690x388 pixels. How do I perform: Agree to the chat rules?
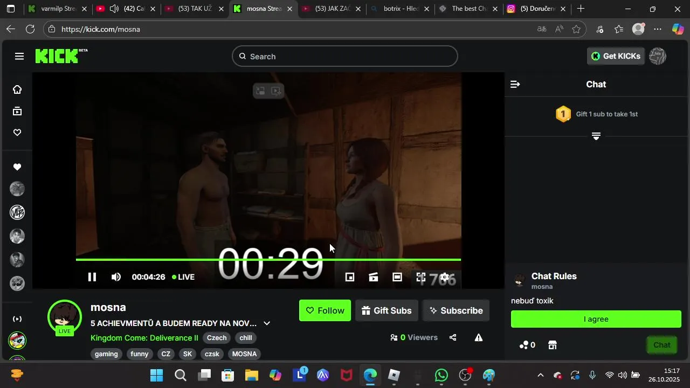596,319
